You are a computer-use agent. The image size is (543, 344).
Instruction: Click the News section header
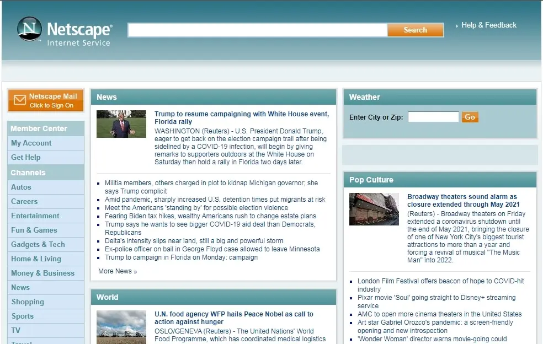tap(214, 97)
